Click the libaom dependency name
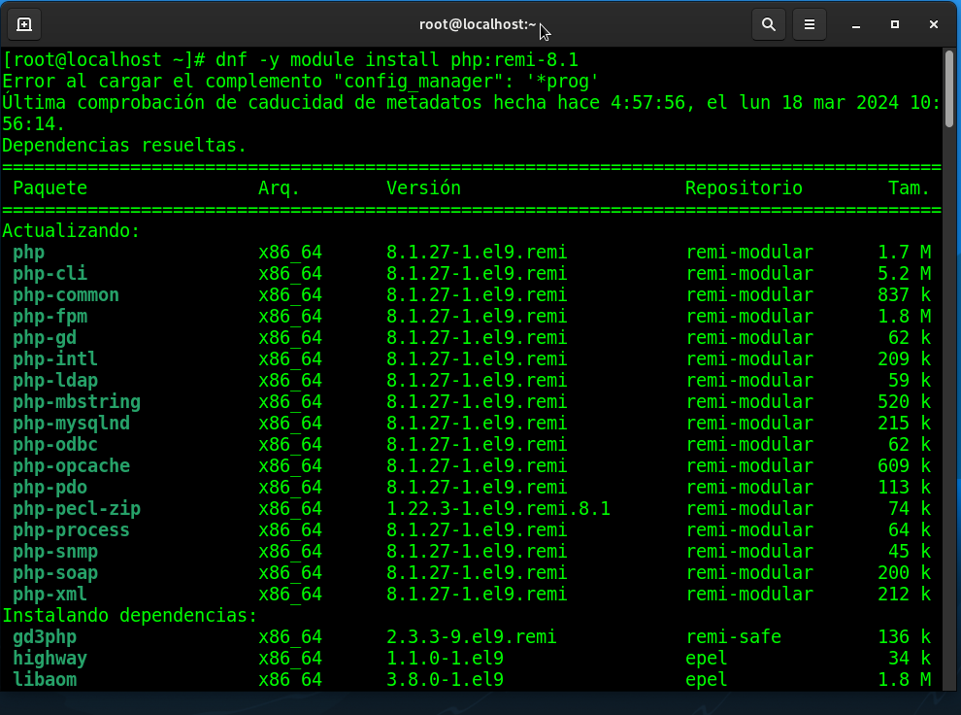This screenshot has width=961, height=715. pyautogui.click(x=45, y=680)
